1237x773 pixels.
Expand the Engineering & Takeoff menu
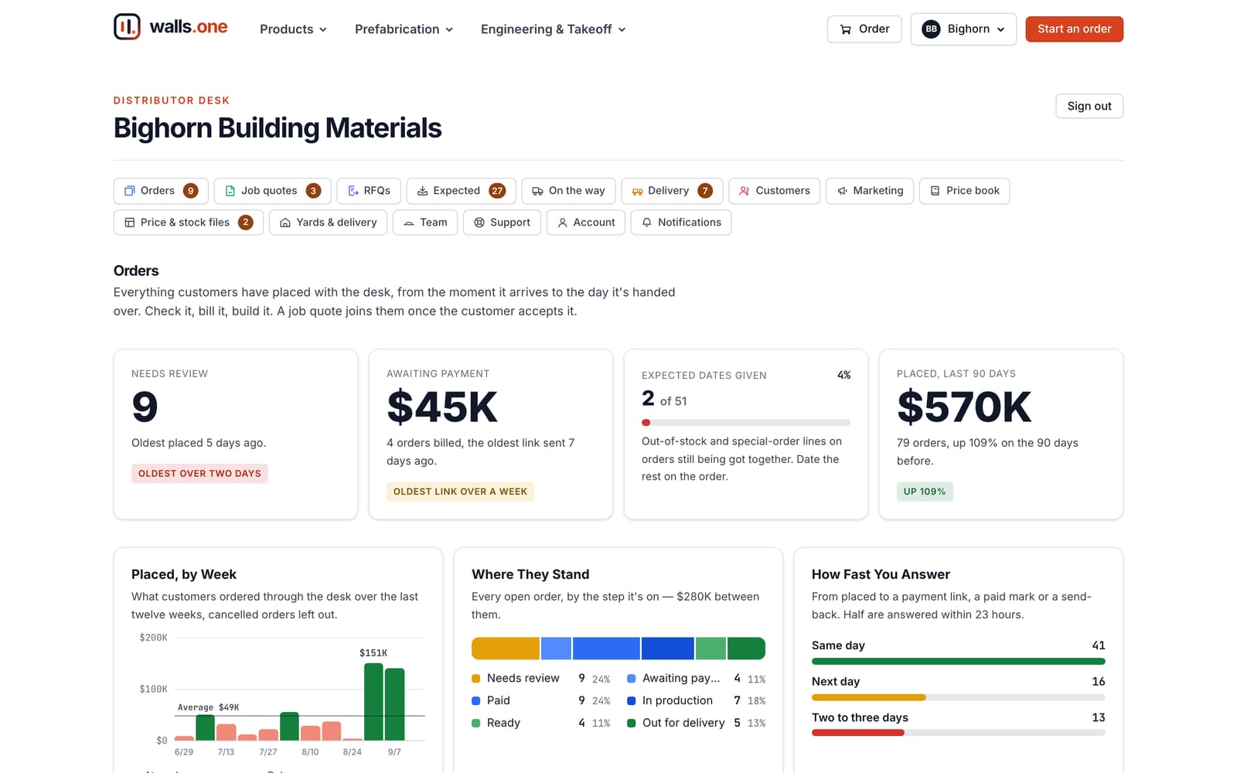553,29
